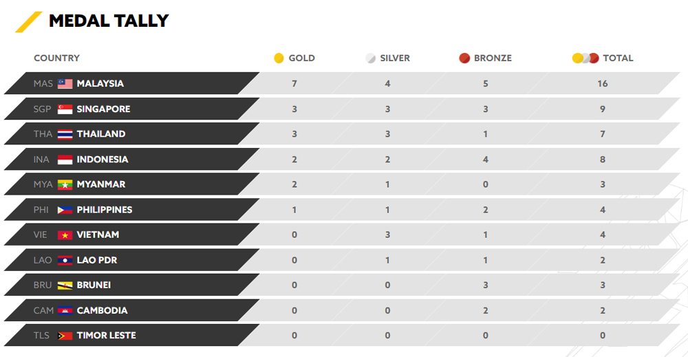The width and height of the screenshot is (688, 357).
Task: Click the Philippines flag icon
Action: tap(65, 210)
